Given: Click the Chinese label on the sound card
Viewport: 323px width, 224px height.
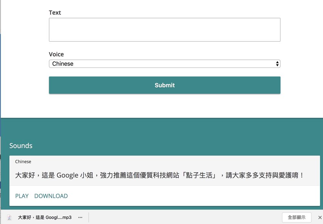Looking at the screenshot, I should point(23,162).
